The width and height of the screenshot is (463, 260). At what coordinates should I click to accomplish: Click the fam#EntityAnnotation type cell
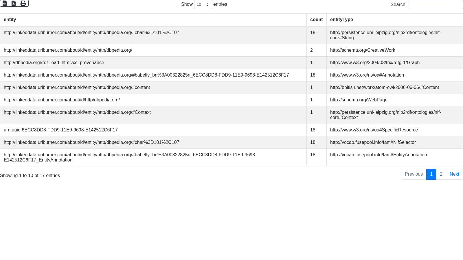[378, 155]
